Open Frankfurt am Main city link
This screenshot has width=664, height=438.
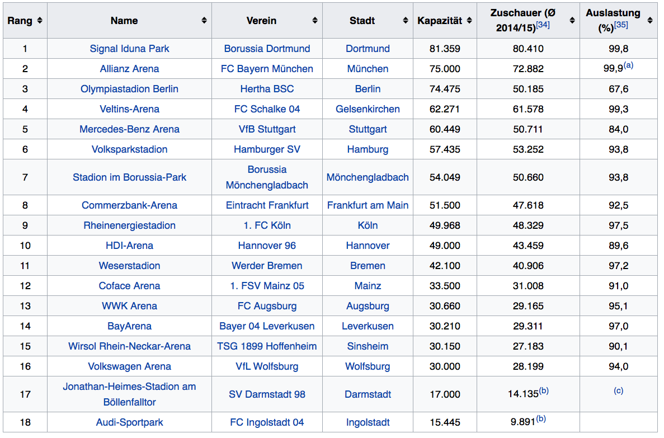click(x=368, y=205)
